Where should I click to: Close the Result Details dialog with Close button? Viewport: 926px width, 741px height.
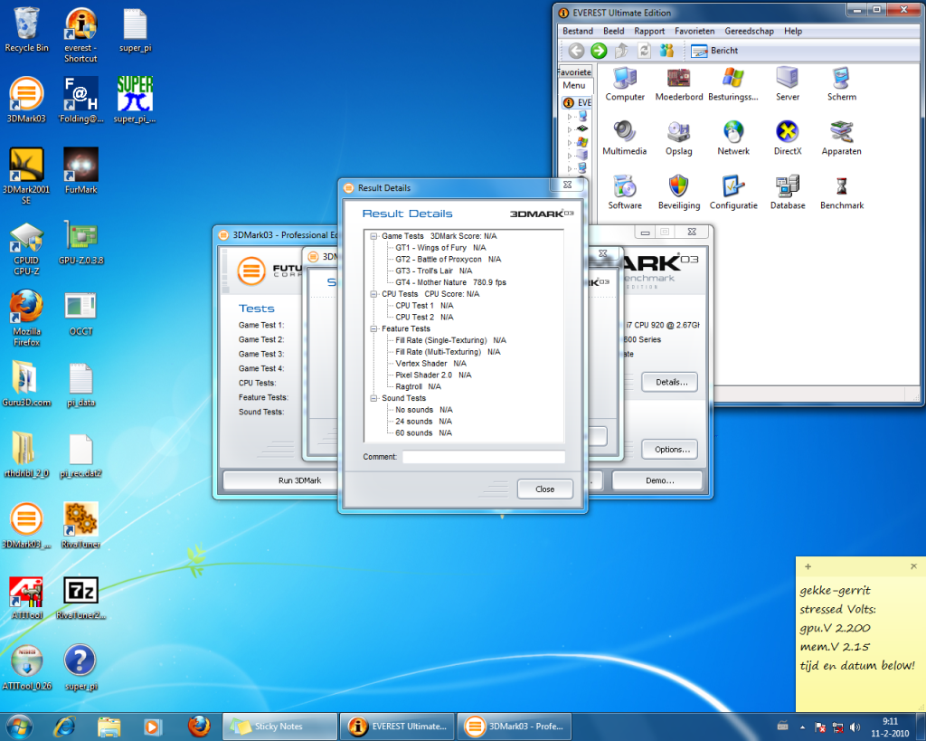(x=545, y=489)
